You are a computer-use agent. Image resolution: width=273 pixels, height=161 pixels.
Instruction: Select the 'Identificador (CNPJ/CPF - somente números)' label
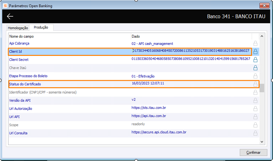coord(43,92)
